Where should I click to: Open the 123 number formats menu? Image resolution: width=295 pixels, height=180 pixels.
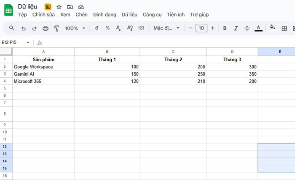141,28
